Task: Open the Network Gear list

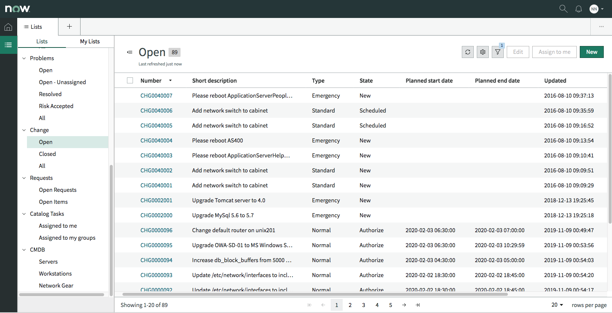Action: 56,286
